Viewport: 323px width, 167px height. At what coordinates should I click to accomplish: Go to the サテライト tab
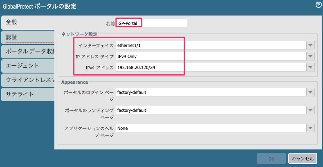[x=28, y=94]
